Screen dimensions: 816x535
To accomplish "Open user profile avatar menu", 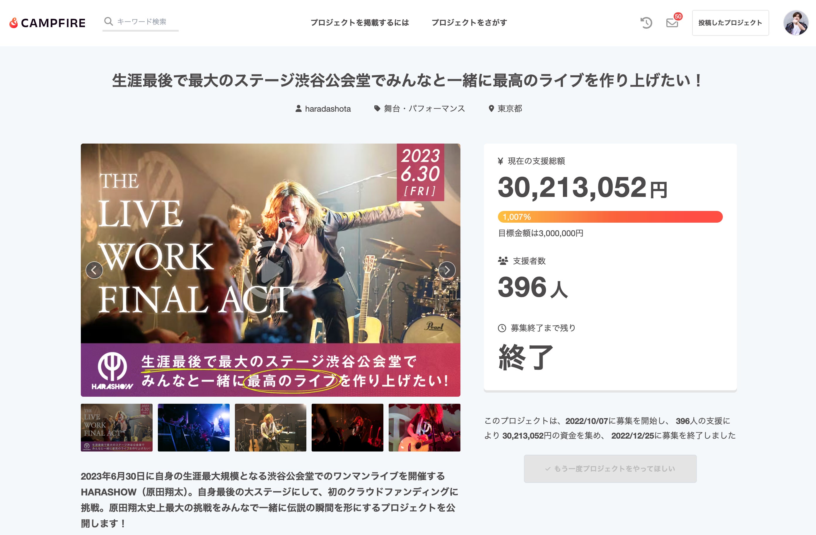I will click(796, 23).
